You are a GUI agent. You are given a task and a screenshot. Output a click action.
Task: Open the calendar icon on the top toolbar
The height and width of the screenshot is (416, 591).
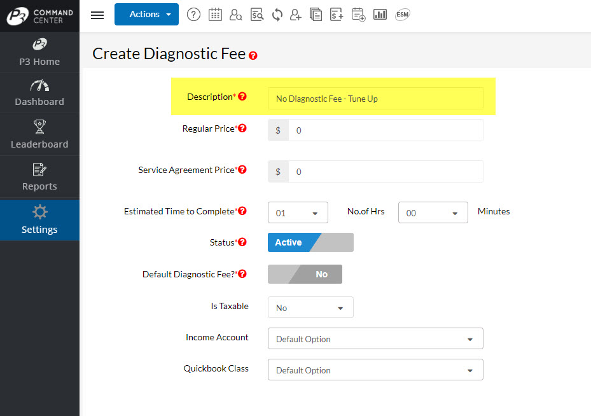click(x=215, y=14)
